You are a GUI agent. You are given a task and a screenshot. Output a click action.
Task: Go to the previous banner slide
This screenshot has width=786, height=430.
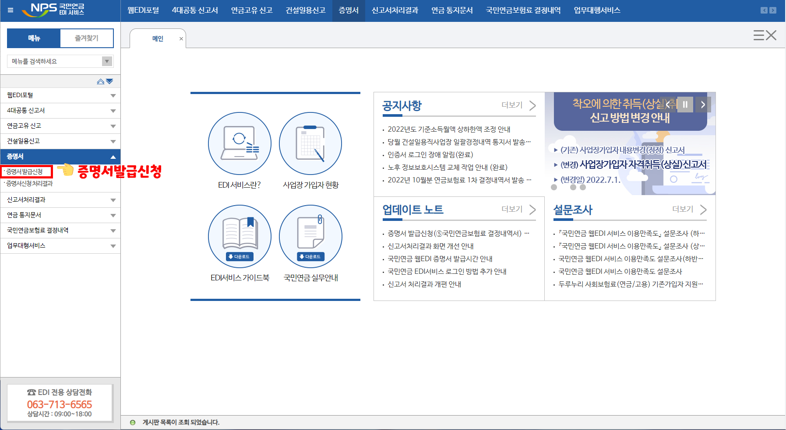[668, 105]
